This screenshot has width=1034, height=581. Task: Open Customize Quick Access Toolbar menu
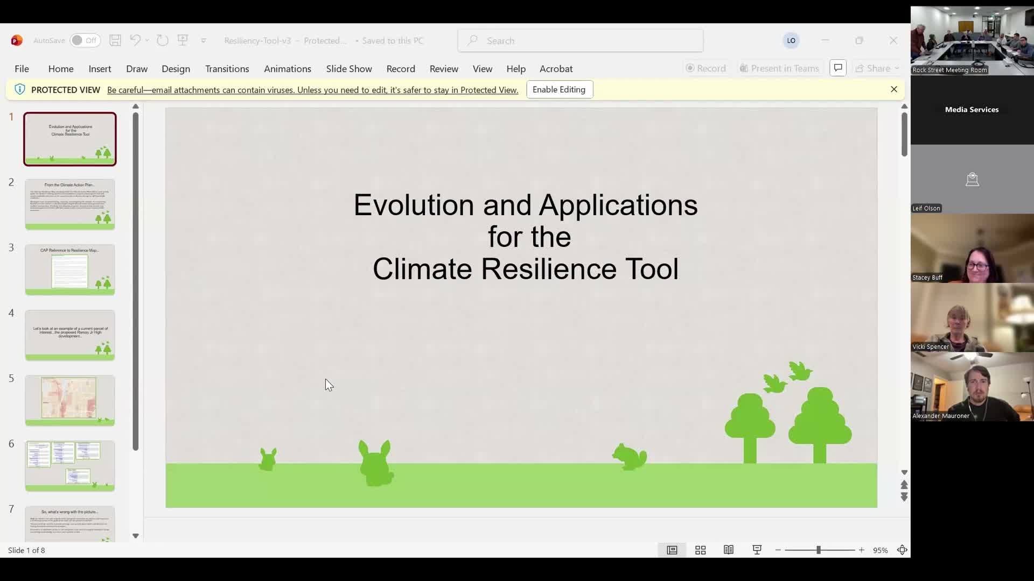coord(204,40)
